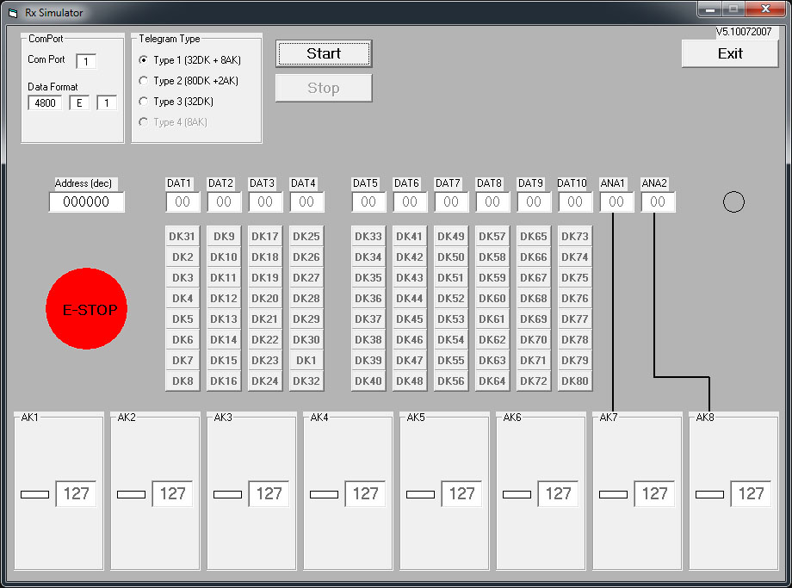
Task: Click the stop bits field in Data Format
Action: click(x=107, y=103)
